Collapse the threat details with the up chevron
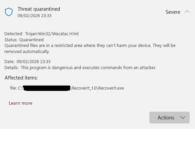 click(187, 12)
